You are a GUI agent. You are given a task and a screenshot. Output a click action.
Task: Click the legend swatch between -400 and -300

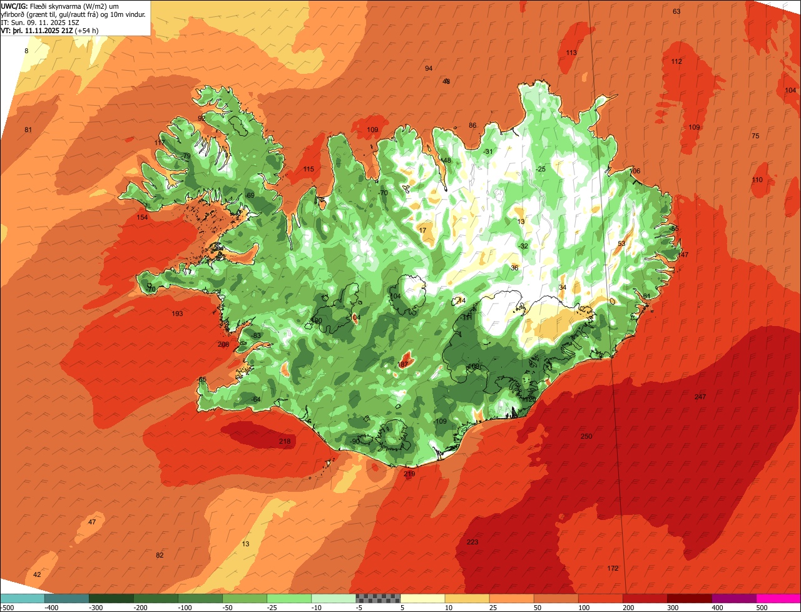coord(66,598)
